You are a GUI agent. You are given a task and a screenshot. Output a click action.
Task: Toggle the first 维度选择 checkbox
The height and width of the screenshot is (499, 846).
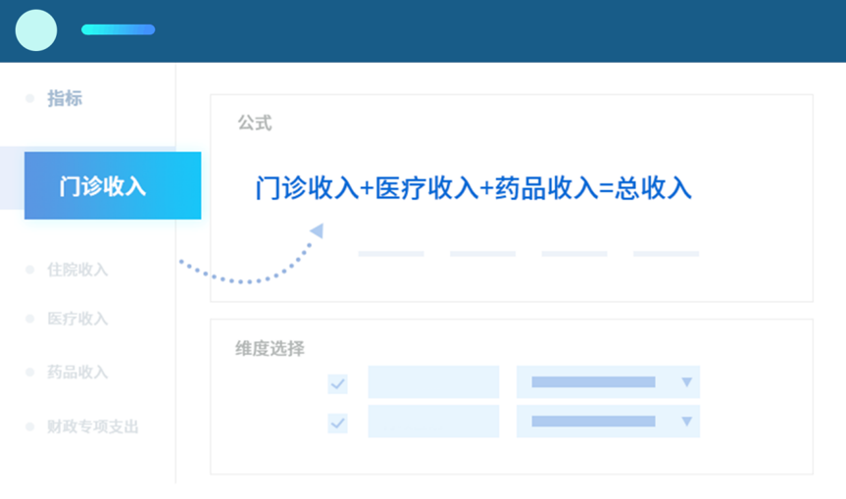tap(338, 384)
